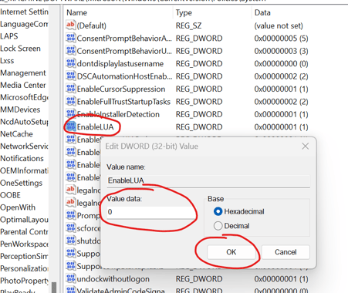The image size is (348, 293).
Task: Click the (Default) string value icon
Action: pos(70,25)
